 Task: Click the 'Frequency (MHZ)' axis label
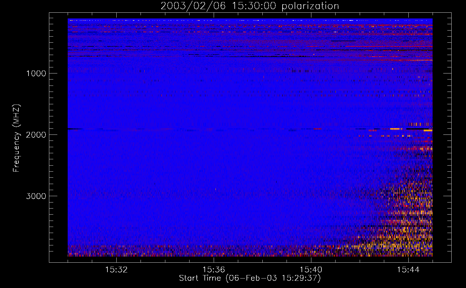click(16, 138)
